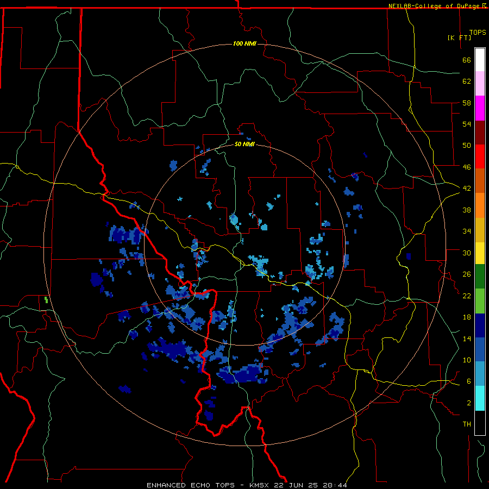Click the medium blue legend swatch
This screenshot has width=489, height=489.
(x=480, y=349)
